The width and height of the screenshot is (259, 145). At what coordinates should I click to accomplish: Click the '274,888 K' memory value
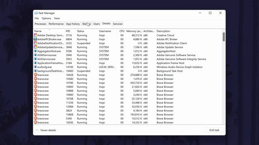(136, 75)
